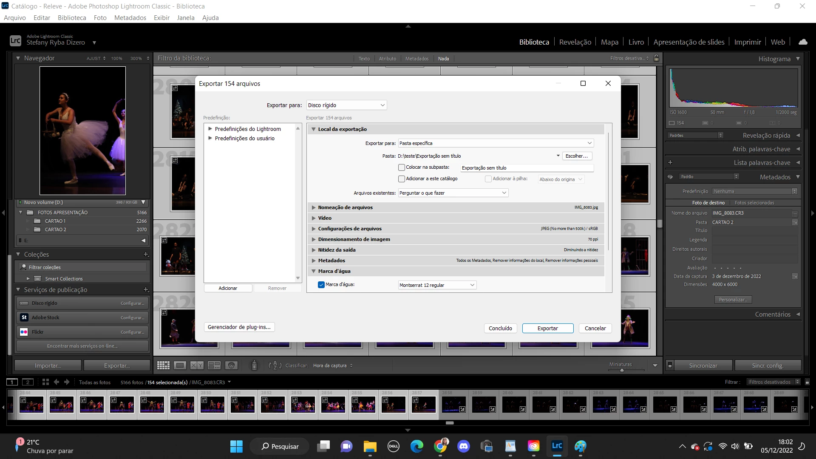The height and width of the screenshot is (459, 816).
Task: Check 'Adicionar a este catálogo'
Action: click(x=402, y=179)
